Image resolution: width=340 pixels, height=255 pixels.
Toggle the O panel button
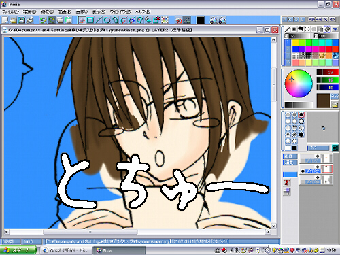296,20
